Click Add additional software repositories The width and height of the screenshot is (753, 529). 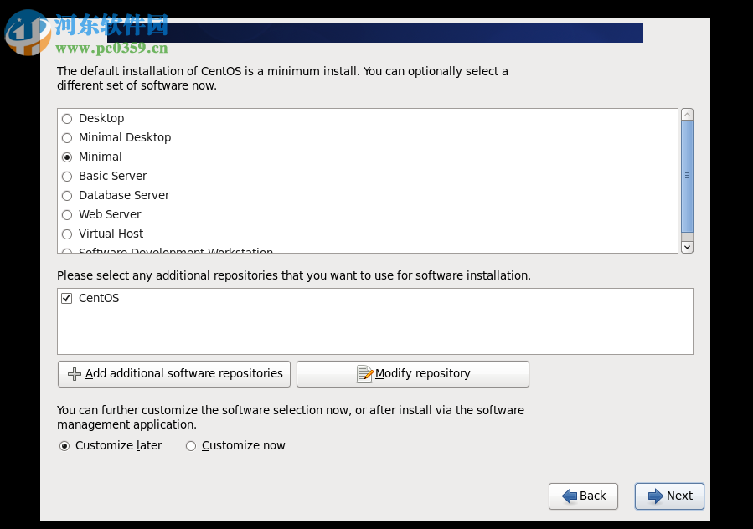173,374
